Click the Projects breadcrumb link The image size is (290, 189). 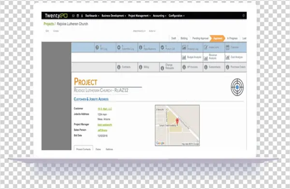tap(49, 24)
